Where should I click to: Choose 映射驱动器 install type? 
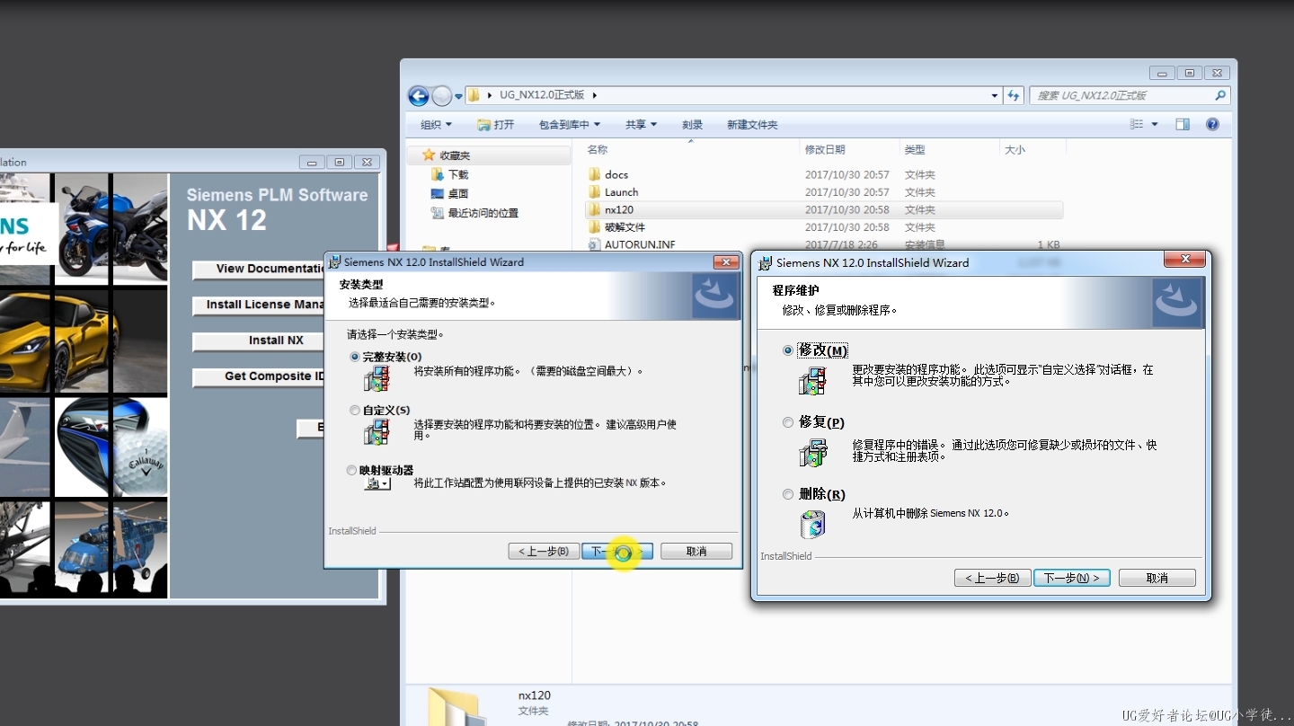[351, 470]
